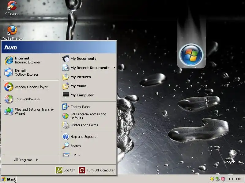Select the My Recent Documents label text
The height and width of the screenshot is (183, 245).
(x=90, y=68)
